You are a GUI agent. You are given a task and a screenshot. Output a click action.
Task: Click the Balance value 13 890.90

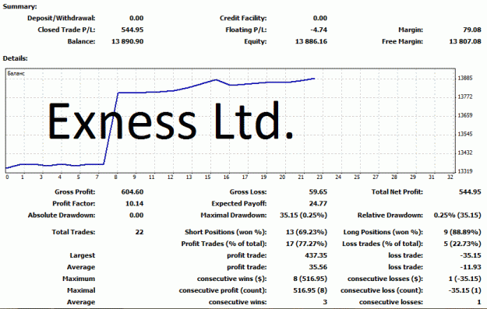(x=127, y=41)
